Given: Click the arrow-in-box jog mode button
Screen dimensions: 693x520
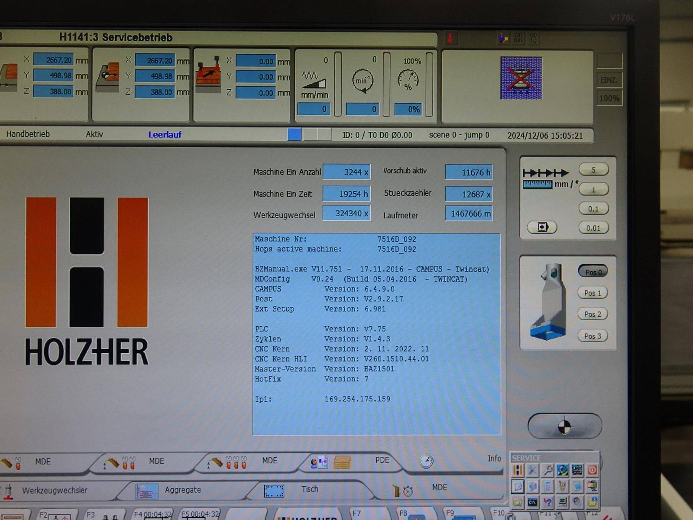Looking at the screenshot, I should coord(542,227).
